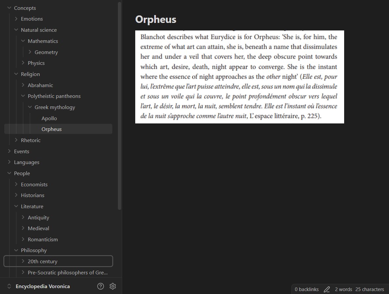This screenshot has height=294, width=389.
Task: Expand the Geometry folder chevron
Action: click(x=30, y=52)
